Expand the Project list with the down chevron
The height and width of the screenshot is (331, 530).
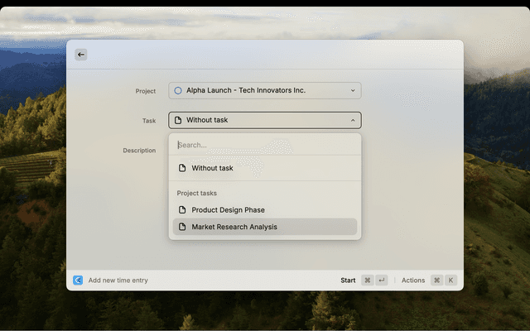click(x=353, y=90)
